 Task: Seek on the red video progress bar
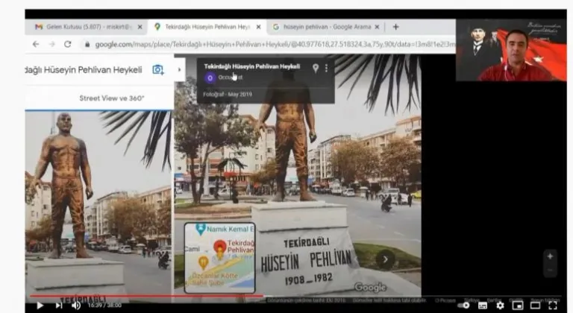(149, 296)
